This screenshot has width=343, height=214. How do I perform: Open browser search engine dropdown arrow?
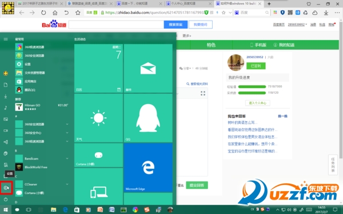(230, 13)
